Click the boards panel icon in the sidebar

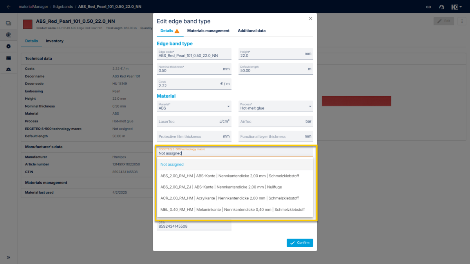tap(9, 23)
